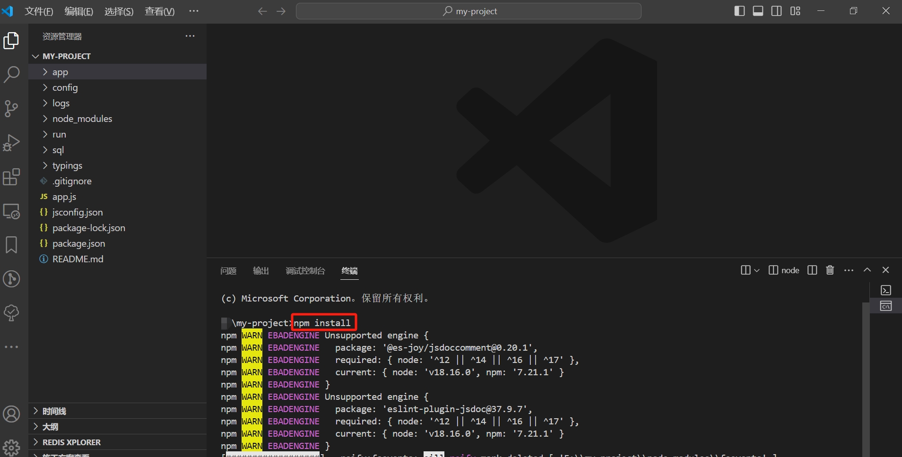902x457 pixels.
Task: Toggle the secondary side bar layout button
Action: (x=776, y=11)
